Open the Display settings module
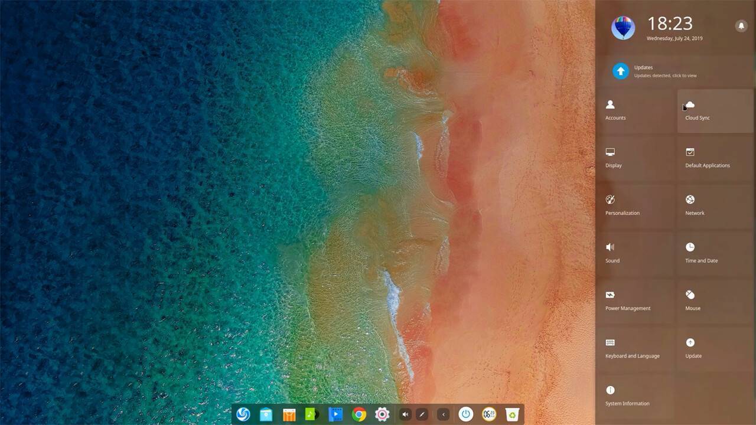 tap(635, 158)
